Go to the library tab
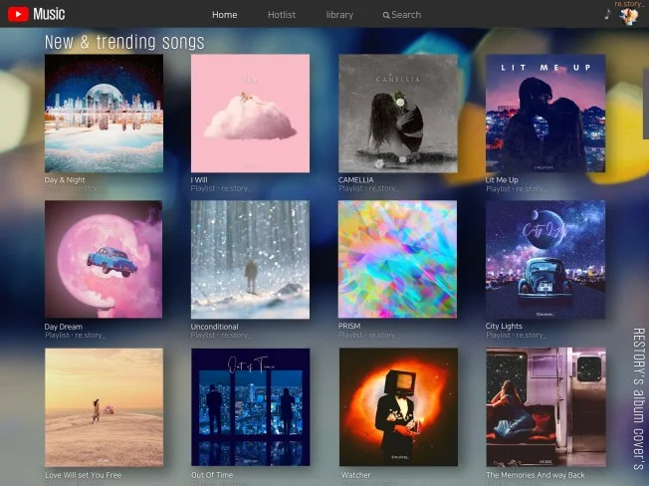The height and width of the screenshot is (486, 649). [x=339, y=15]
